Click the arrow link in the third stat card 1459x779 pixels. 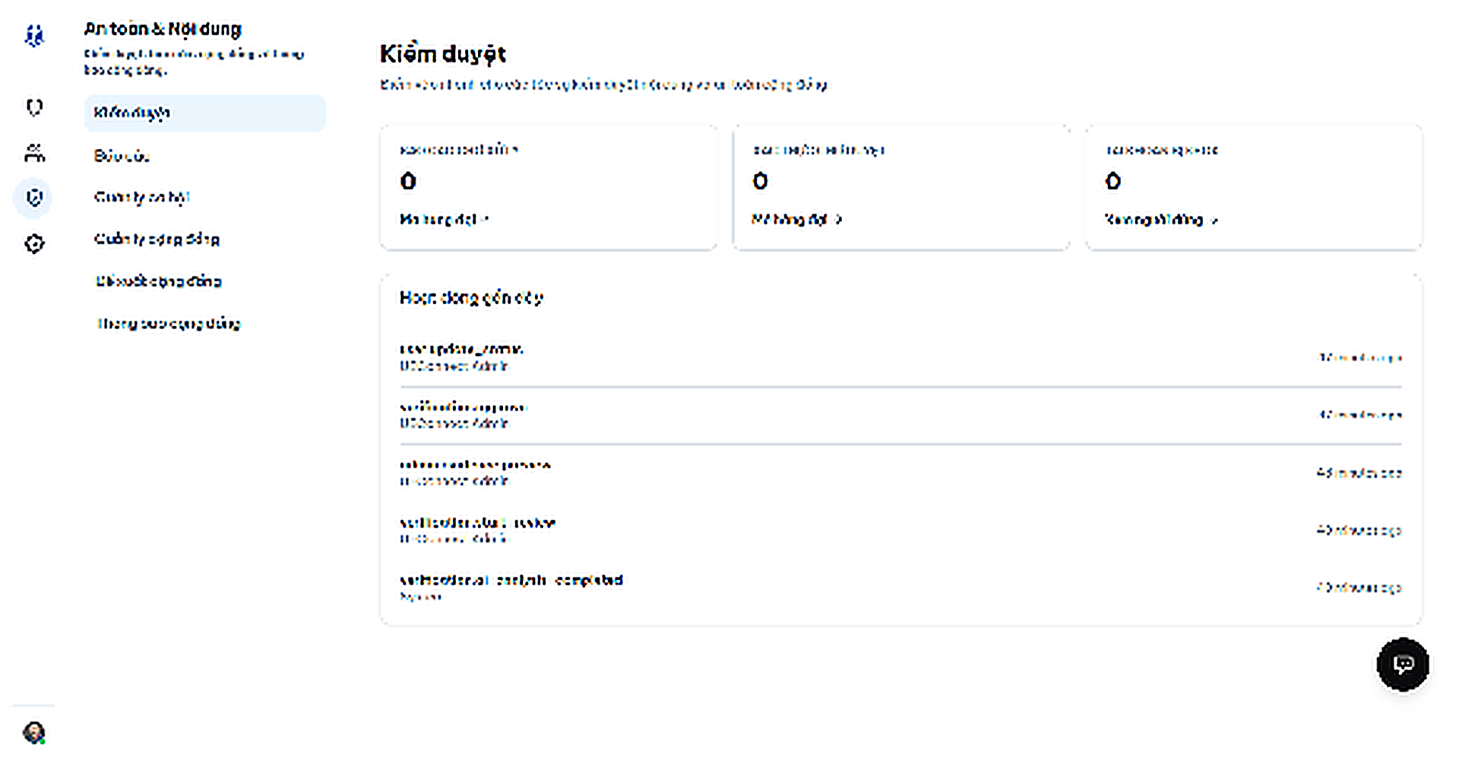(x=1162, y=220)
